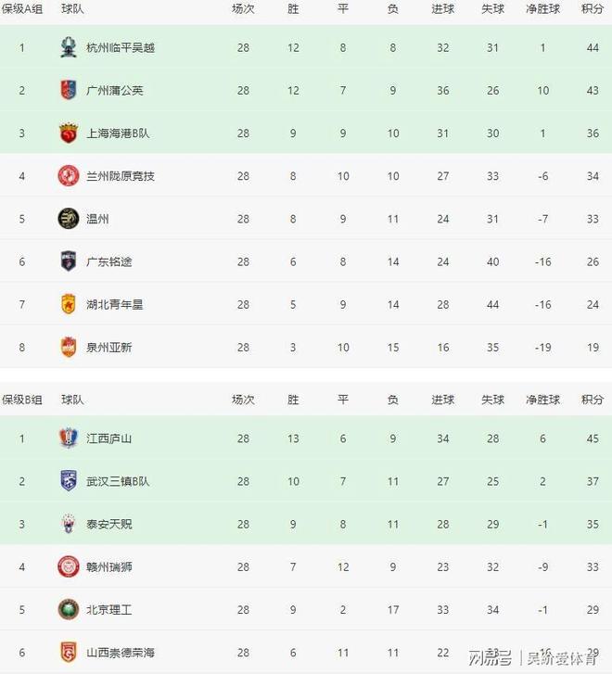
Task: Click the 泉州亚新 team crest
Action: [69, 347]
